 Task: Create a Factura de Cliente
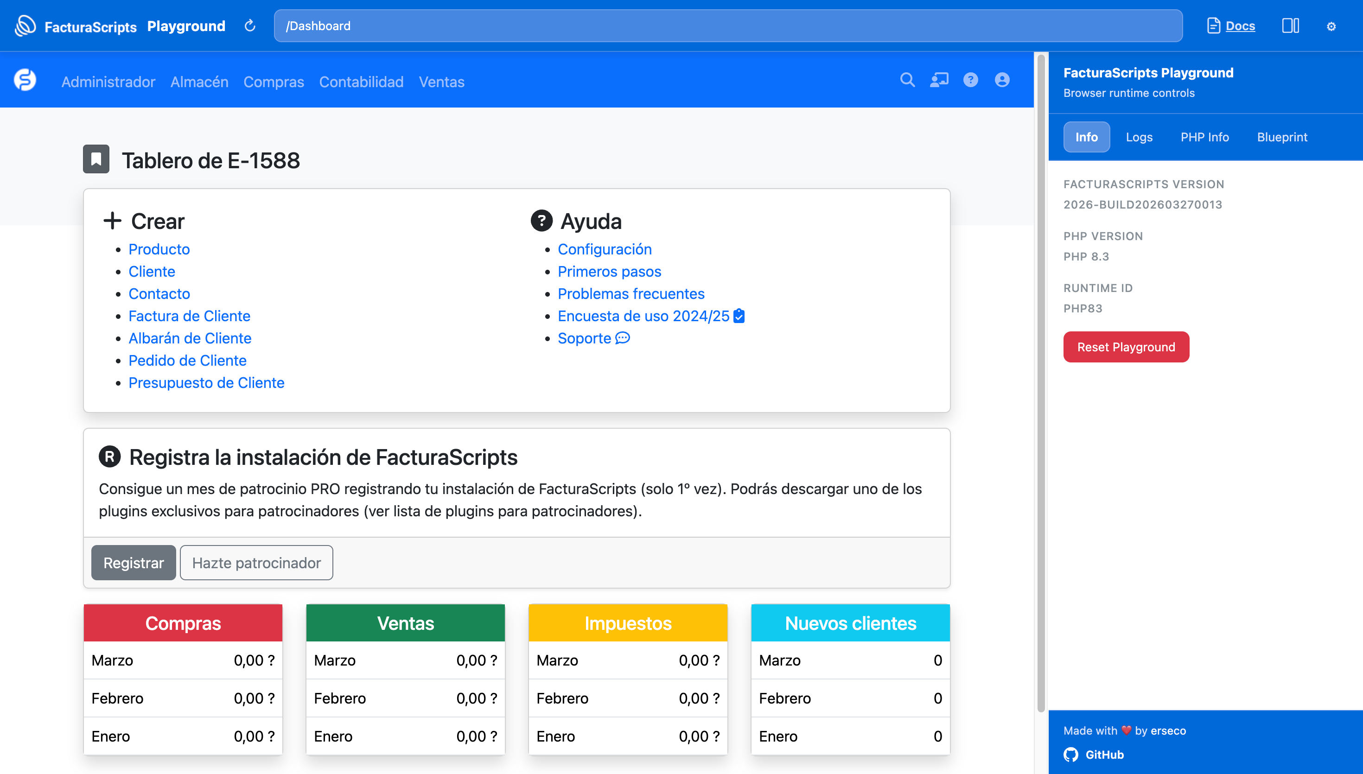[x=189, y=316]
